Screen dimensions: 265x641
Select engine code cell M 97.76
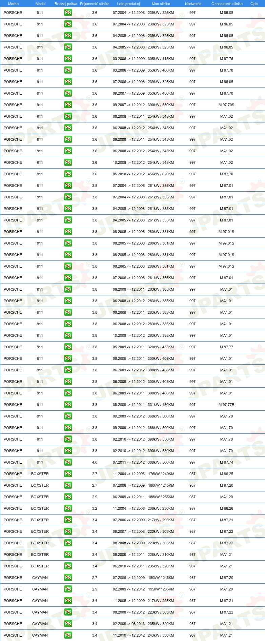tap(226, 59)
